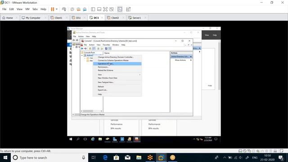Click the Console1 forward arrow toolbar icon
Screen dimensions: 288x162
(x=85, y=49)
